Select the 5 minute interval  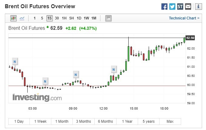[x=42, y=18]
